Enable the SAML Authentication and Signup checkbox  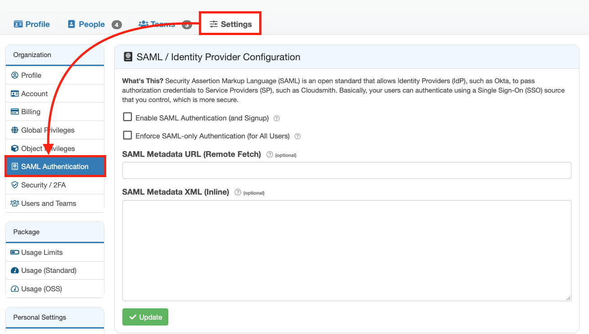click(127, 117)
